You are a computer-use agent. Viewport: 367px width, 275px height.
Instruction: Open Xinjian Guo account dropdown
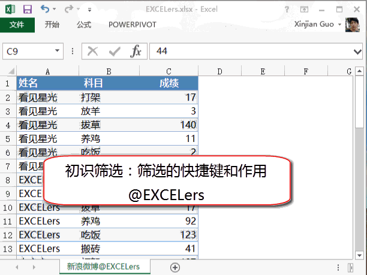341,25
